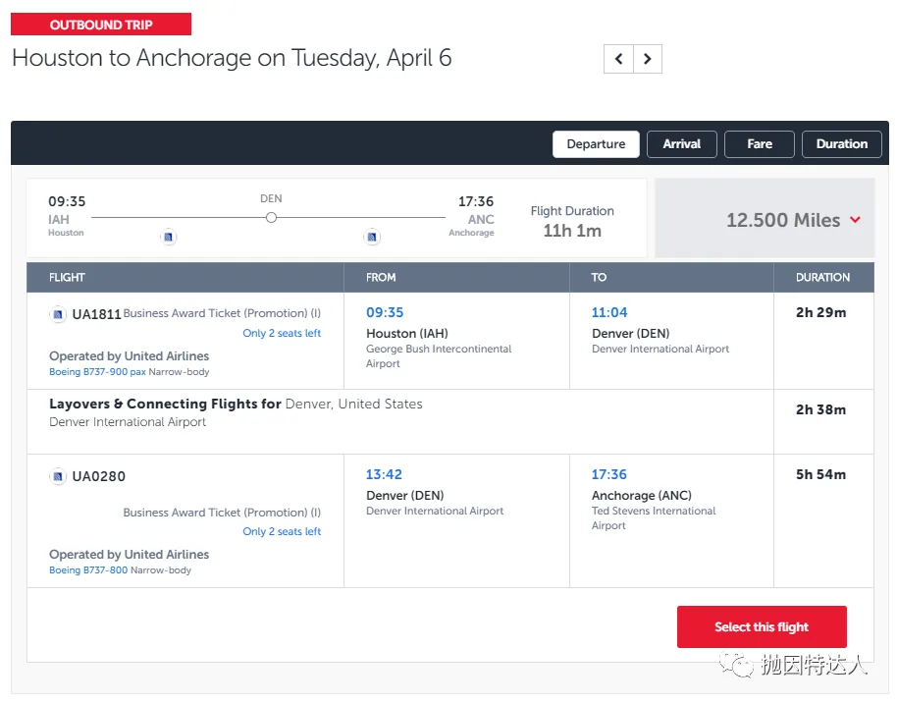Click the blue 17:36 arrival time in the TO column
Screen dimensions: 897x704
[609, 474]
